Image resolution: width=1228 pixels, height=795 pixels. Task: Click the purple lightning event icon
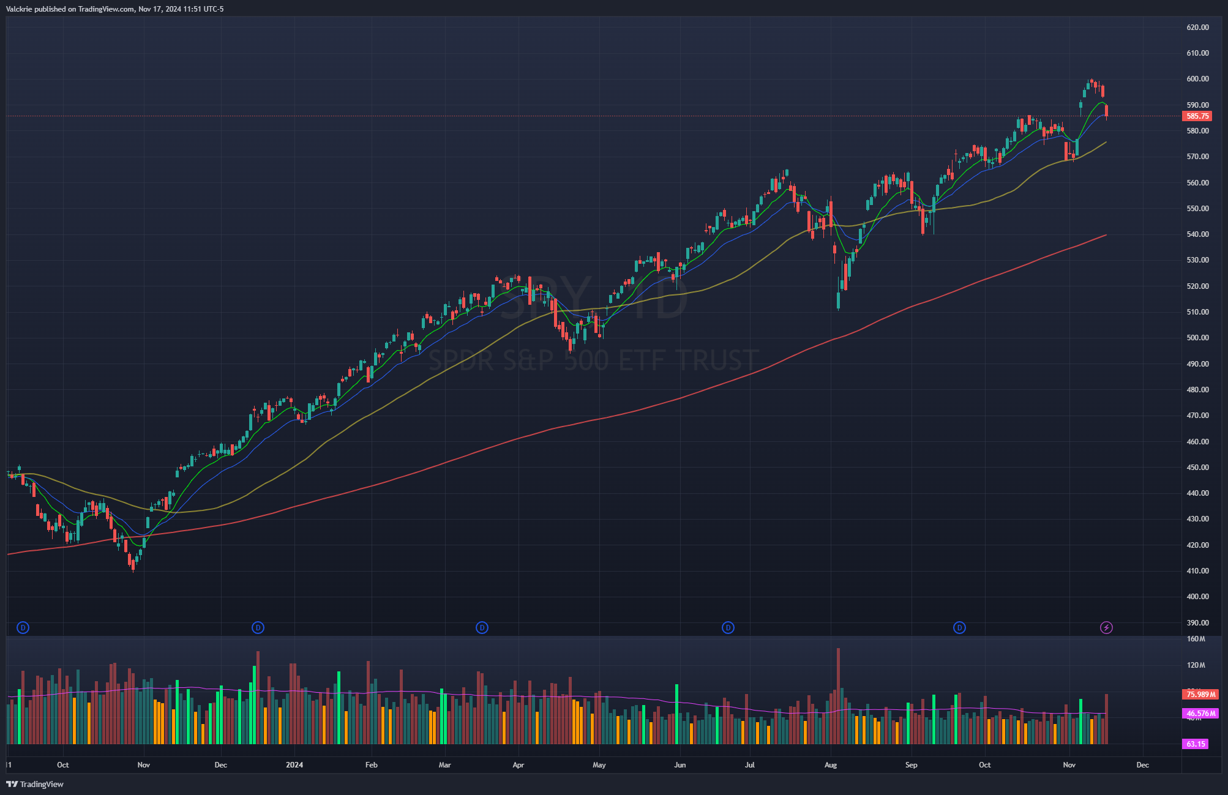[x=1106, y=627]
